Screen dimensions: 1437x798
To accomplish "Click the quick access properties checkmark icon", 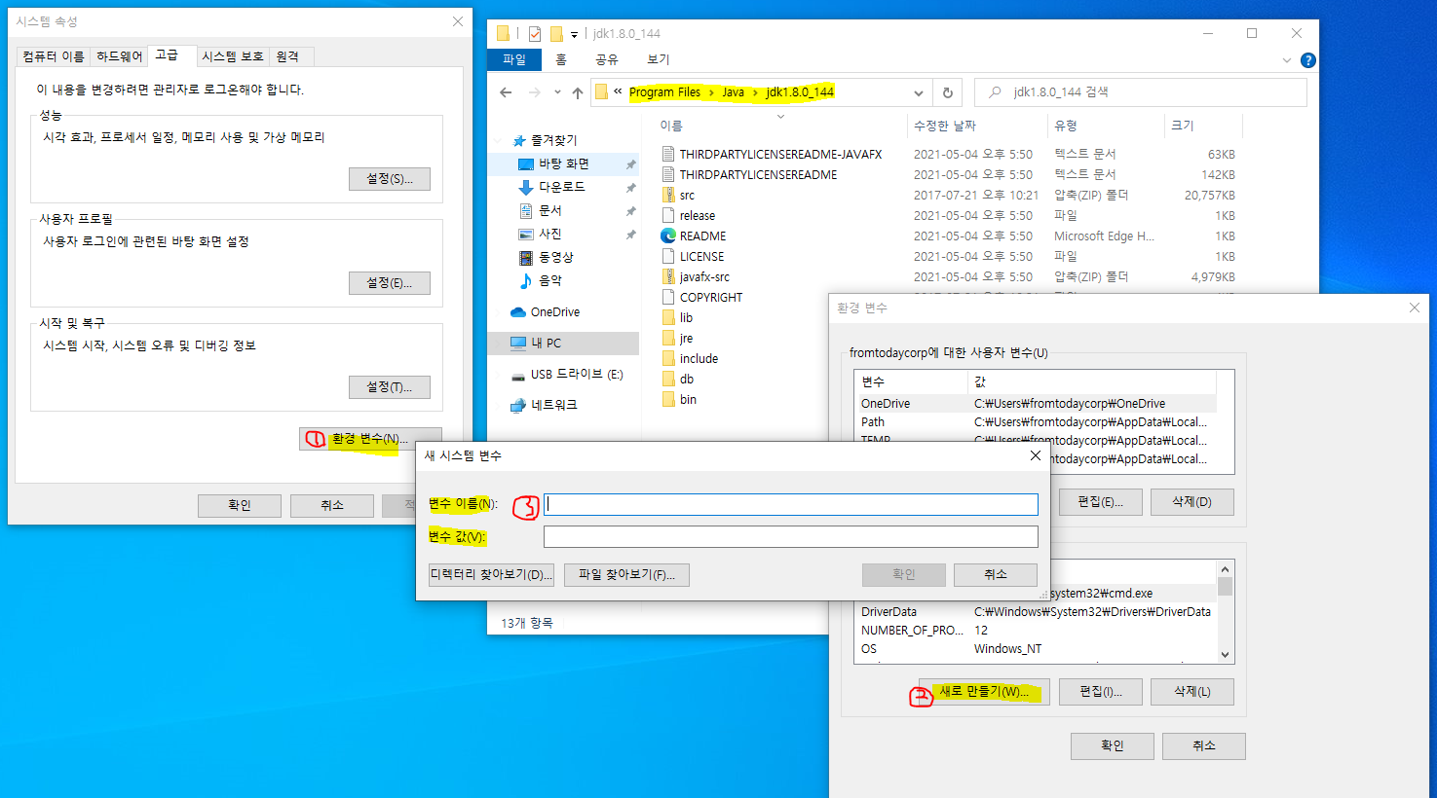I will coord(534,34).
